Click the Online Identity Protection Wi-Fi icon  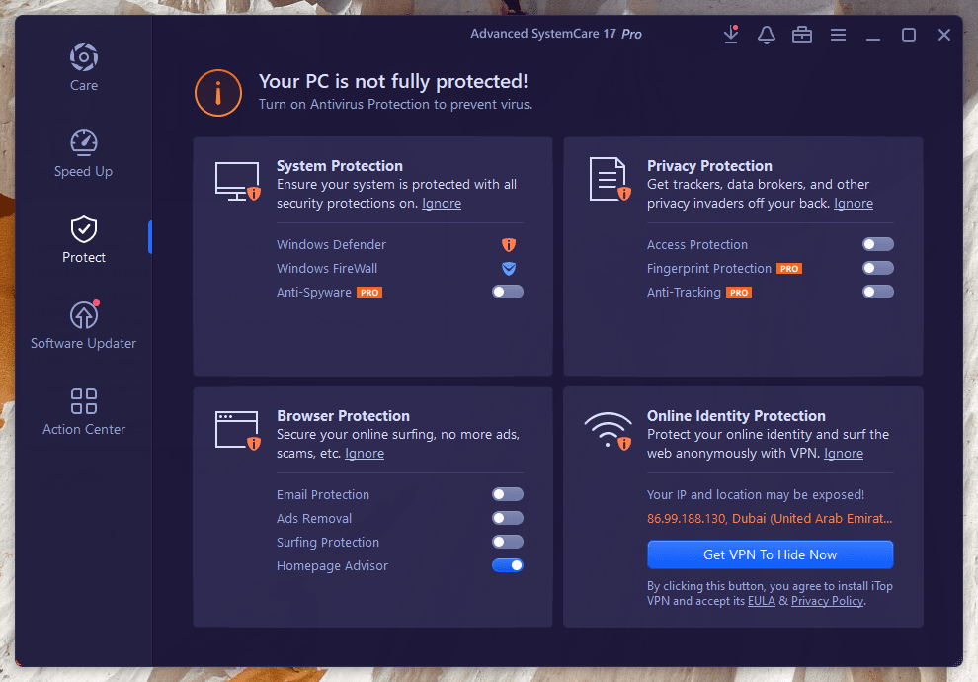[x=608, y=431]
